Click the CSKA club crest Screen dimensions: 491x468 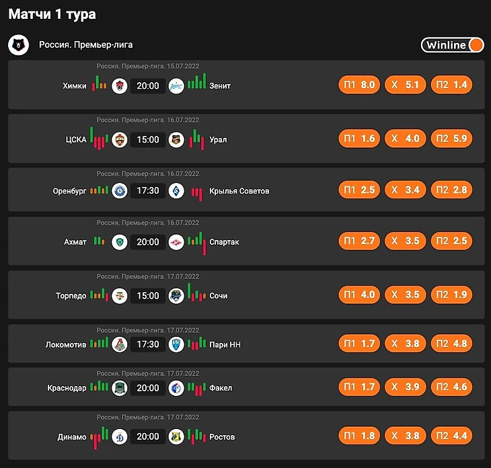pos(120,140)
